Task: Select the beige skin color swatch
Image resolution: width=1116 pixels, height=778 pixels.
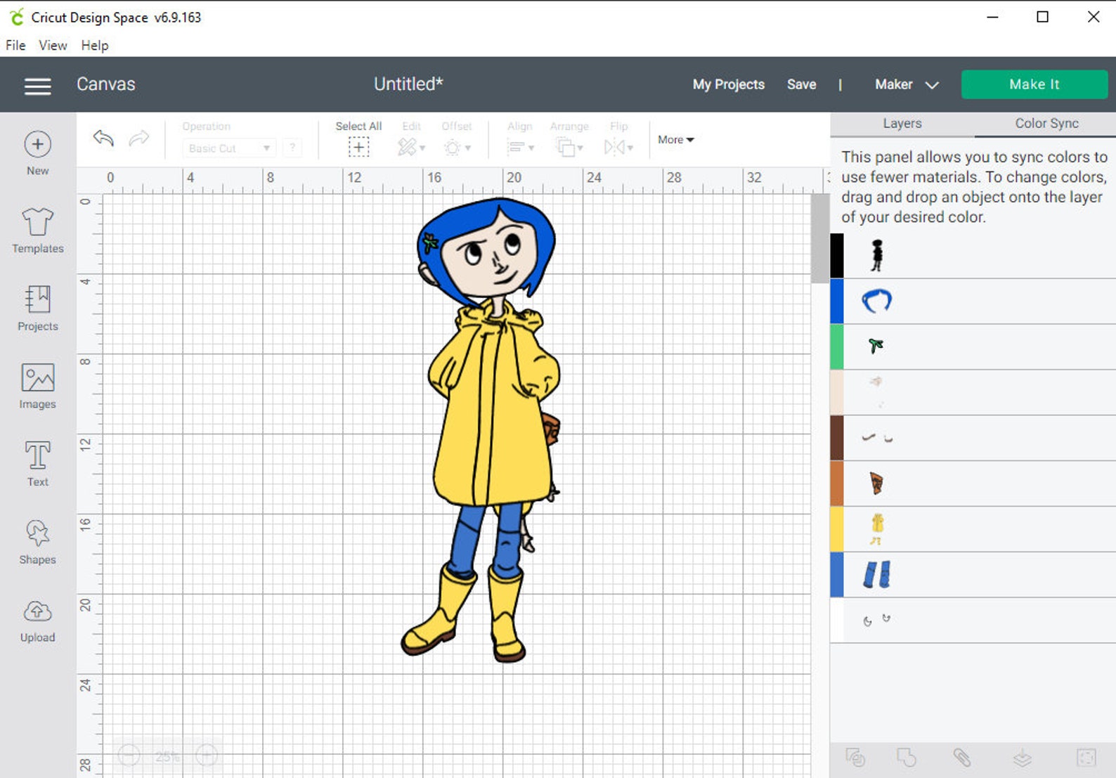Action: click(x=837, y=393)
